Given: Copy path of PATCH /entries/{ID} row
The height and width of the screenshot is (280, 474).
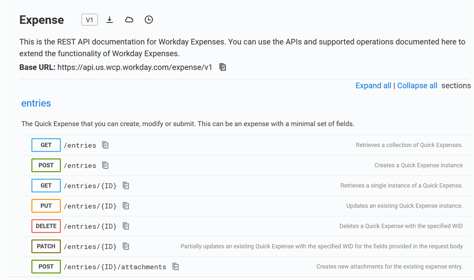Looking at the screenshot, I should click(126, 246).
